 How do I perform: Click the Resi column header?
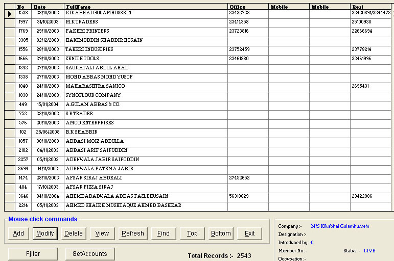(x=370, y=7)
